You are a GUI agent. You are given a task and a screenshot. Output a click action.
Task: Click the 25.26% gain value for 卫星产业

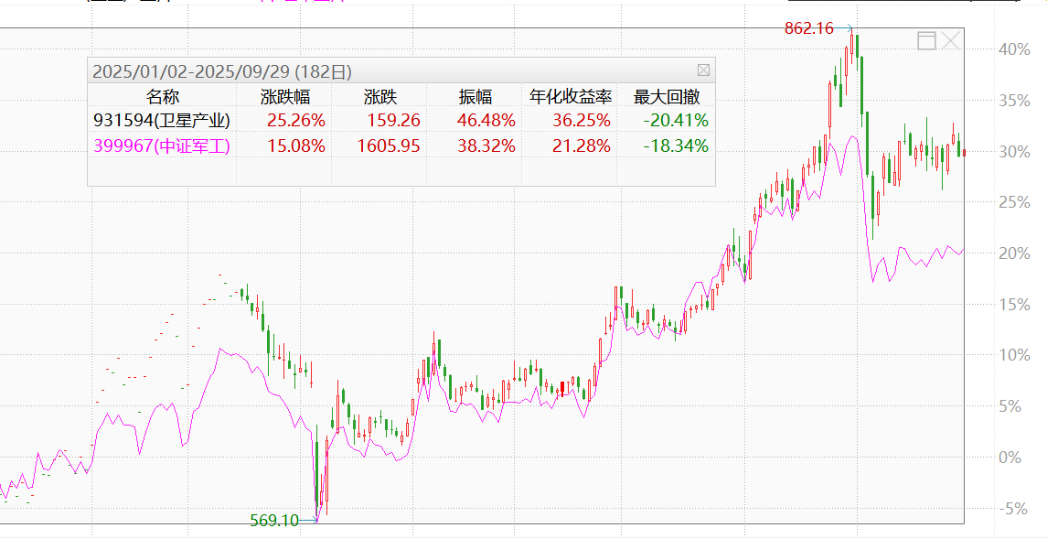(x=295, y=121)
